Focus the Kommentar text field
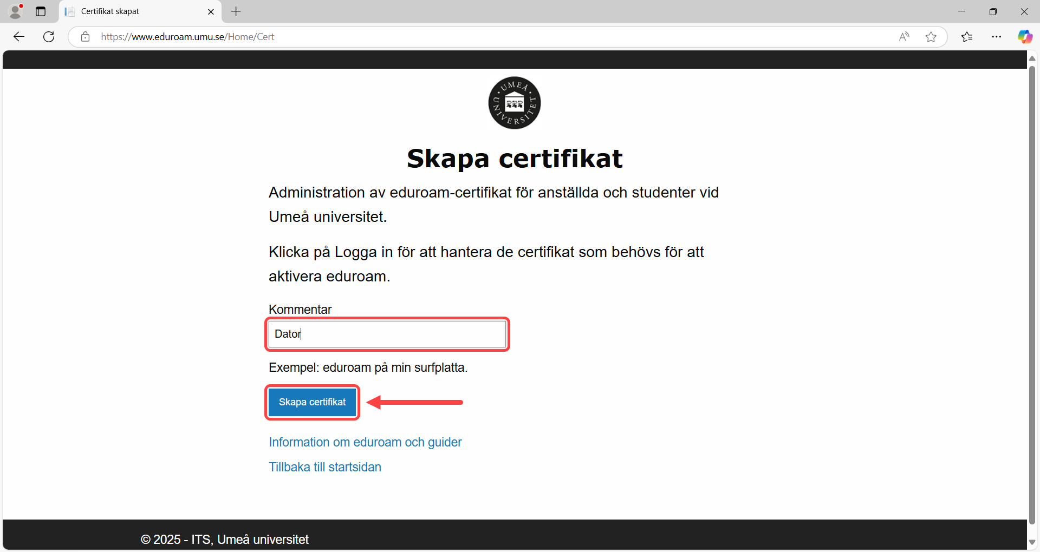Screen dimensions: 1040x552 [x=387, y=334]
